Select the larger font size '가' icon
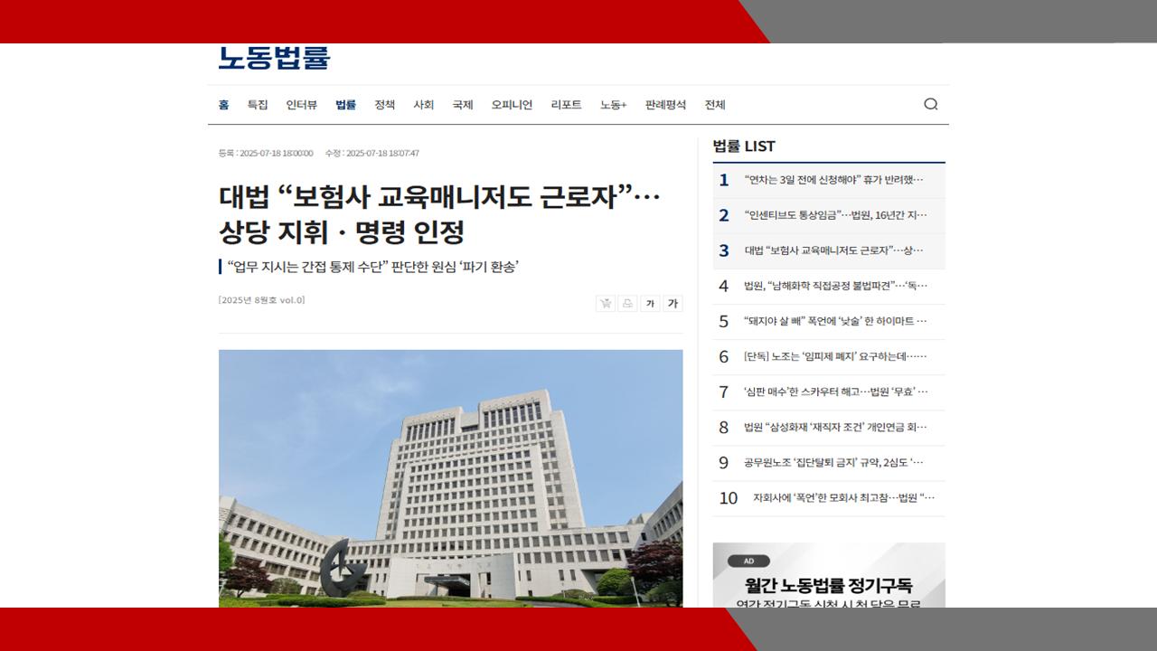Image resolution: width=1157 pixels, height=651 pixels. pos(673,303)
